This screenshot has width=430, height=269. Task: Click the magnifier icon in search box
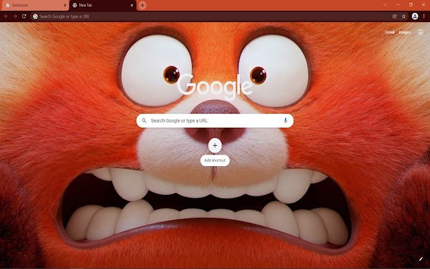pyautogui.click(x=144, y=120)
